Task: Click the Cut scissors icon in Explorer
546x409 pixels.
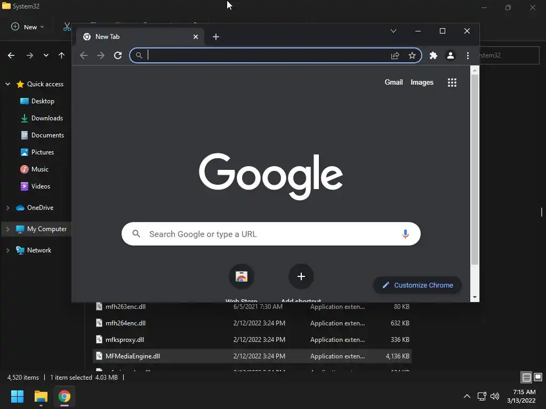Action: 67,27
